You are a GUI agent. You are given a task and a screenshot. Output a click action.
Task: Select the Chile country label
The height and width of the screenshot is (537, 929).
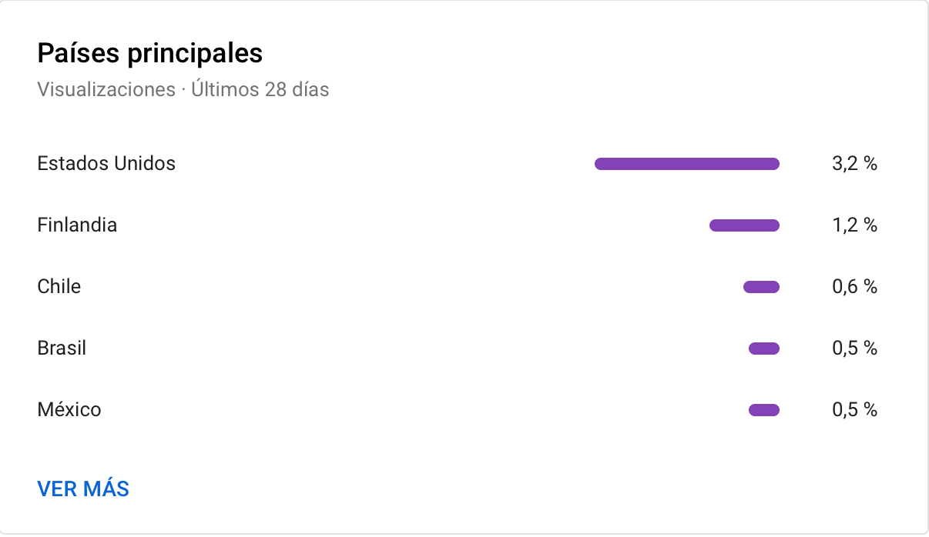click(x=59, y=287)
